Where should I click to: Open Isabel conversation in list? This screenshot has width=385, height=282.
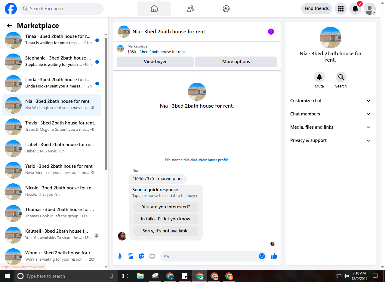[x=52, y=149]
